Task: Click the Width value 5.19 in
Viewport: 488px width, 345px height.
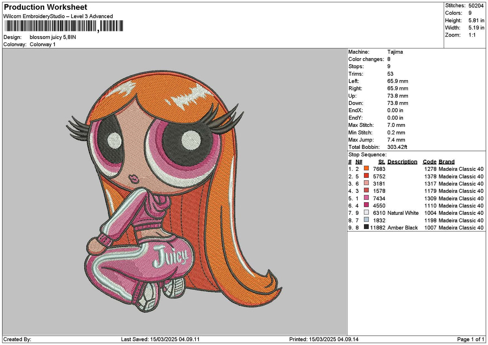Action: click(x=476, y=28)
